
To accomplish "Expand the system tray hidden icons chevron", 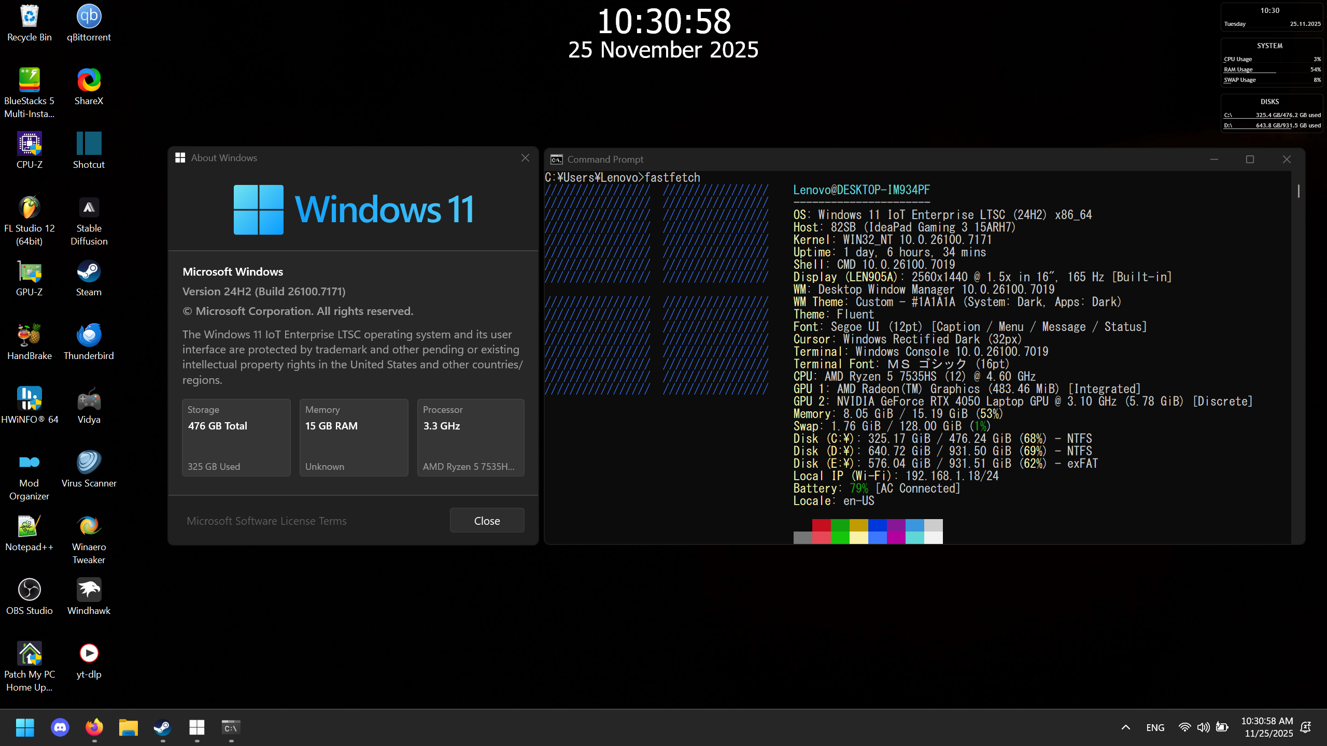I will point(1125,727).
